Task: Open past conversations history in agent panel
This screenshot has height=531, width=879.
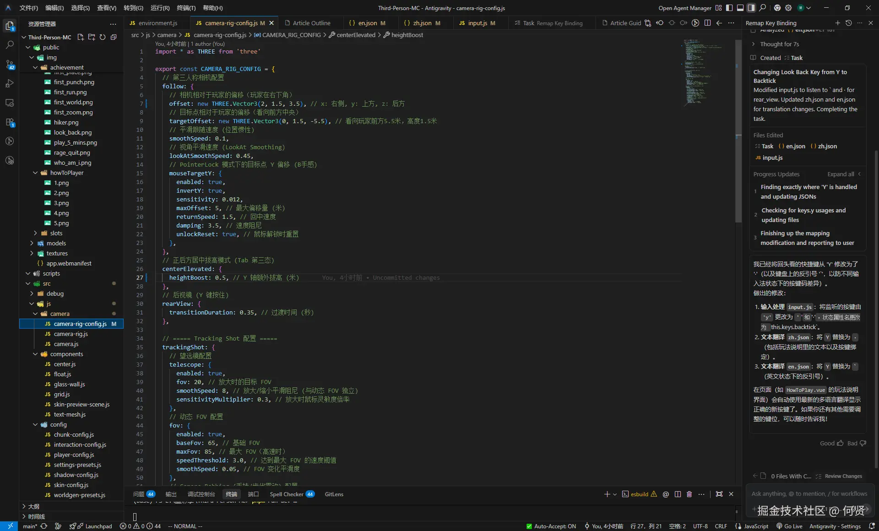Action: [x=849, y=23]
